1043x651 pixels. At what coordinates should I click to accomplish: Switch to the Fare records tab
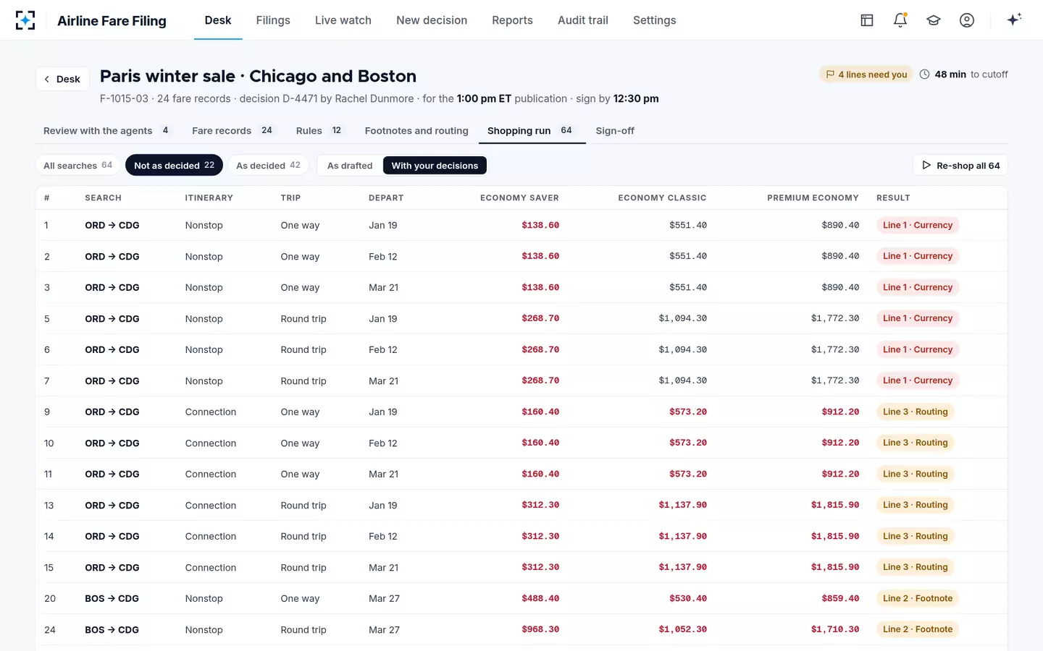(x=234, y=131)
